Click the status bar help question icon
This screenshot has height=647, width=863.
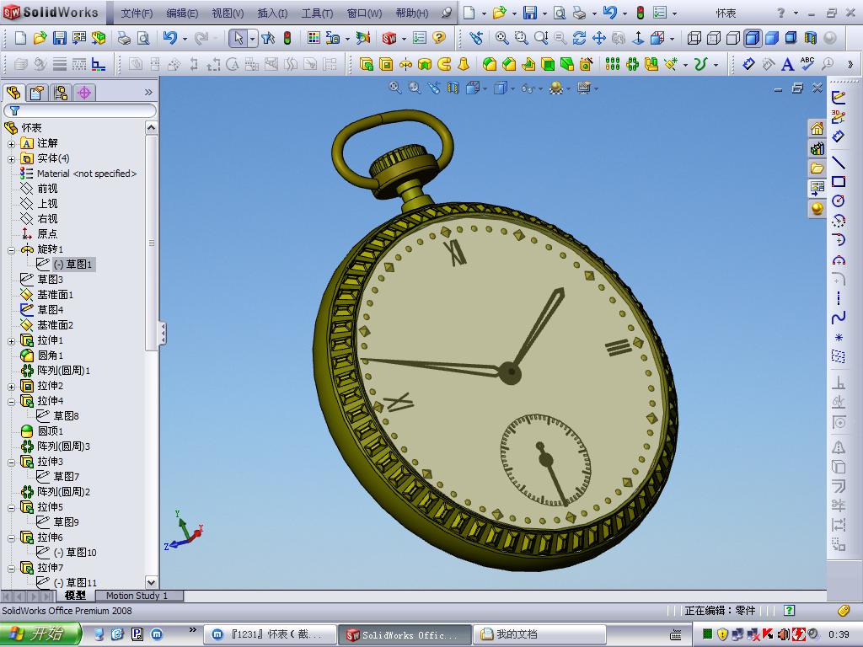tap(789, 610)
